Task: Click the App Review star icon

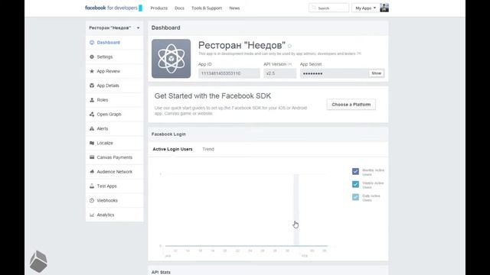Action: pyautogui.click(x=92, y=71)
